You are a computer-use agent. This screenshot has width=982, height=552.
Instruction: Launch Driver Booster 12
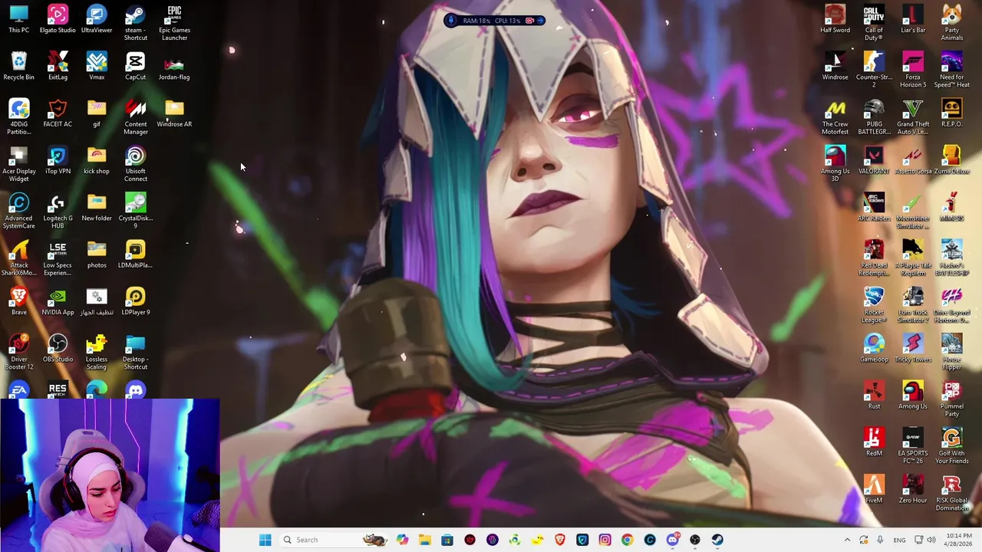pyautogui.click(x=19, y=352)
